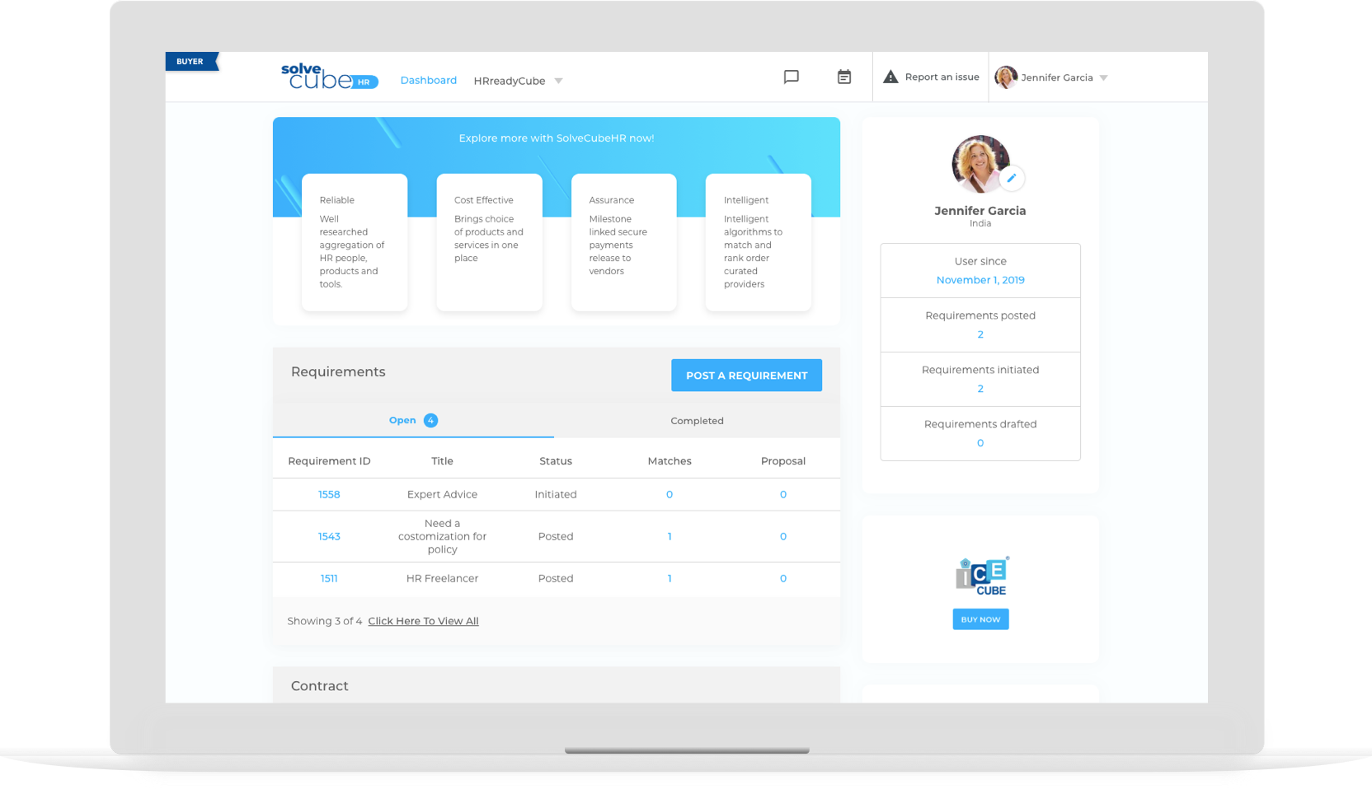Click the small header avatar of Jennifer Garcia

(1005, 77)
